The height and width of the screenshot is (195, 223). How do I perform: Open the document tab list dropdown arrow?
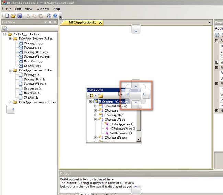(209, 22)
